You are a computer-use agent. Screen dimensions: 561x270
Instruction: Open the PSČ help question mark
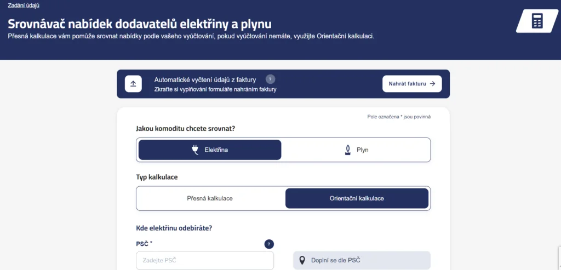(269, 244)
